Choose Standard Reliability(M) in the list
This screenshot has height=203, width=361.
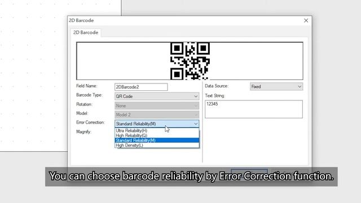click(x=157, y=140)
